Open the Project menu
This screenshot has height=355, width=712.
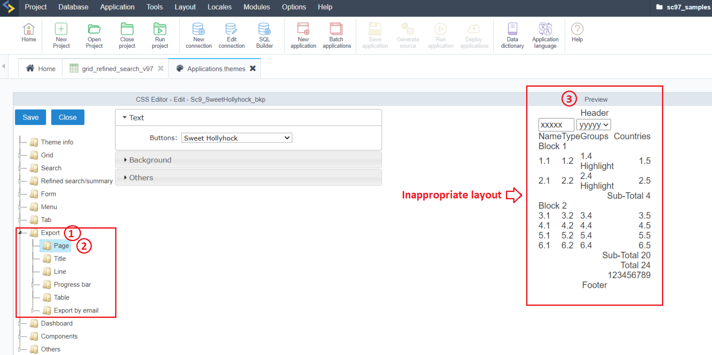pyautogui.click(x=36, y=7)
